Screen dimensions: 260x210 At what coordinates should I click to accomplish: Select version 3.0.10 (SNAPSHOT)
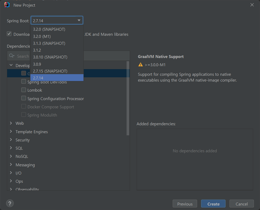[57, 57]
